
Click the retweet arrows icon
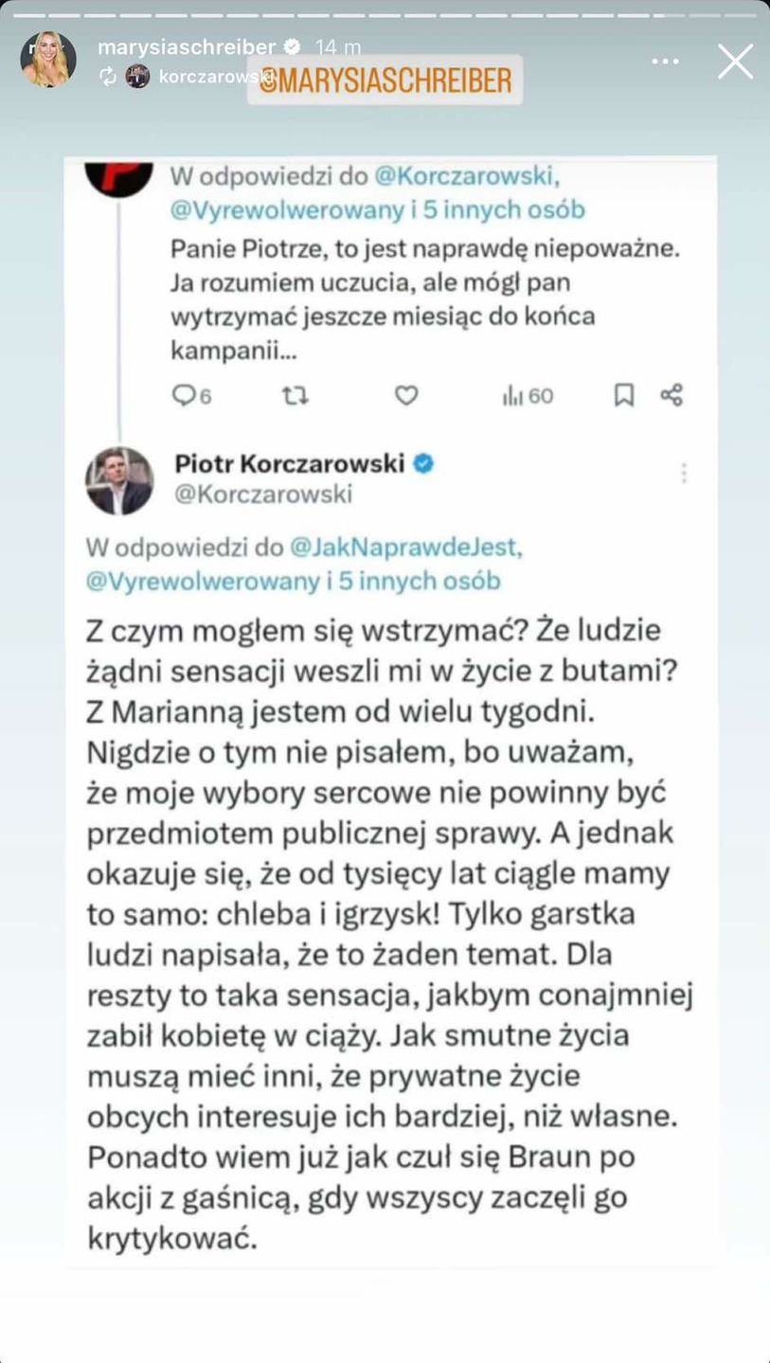[x=295, y=395]
